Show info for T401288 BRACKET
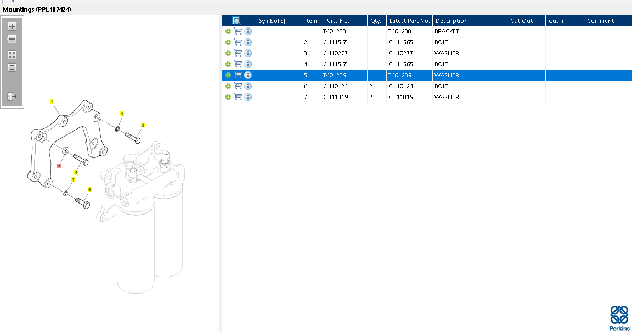 coord(248,31)
